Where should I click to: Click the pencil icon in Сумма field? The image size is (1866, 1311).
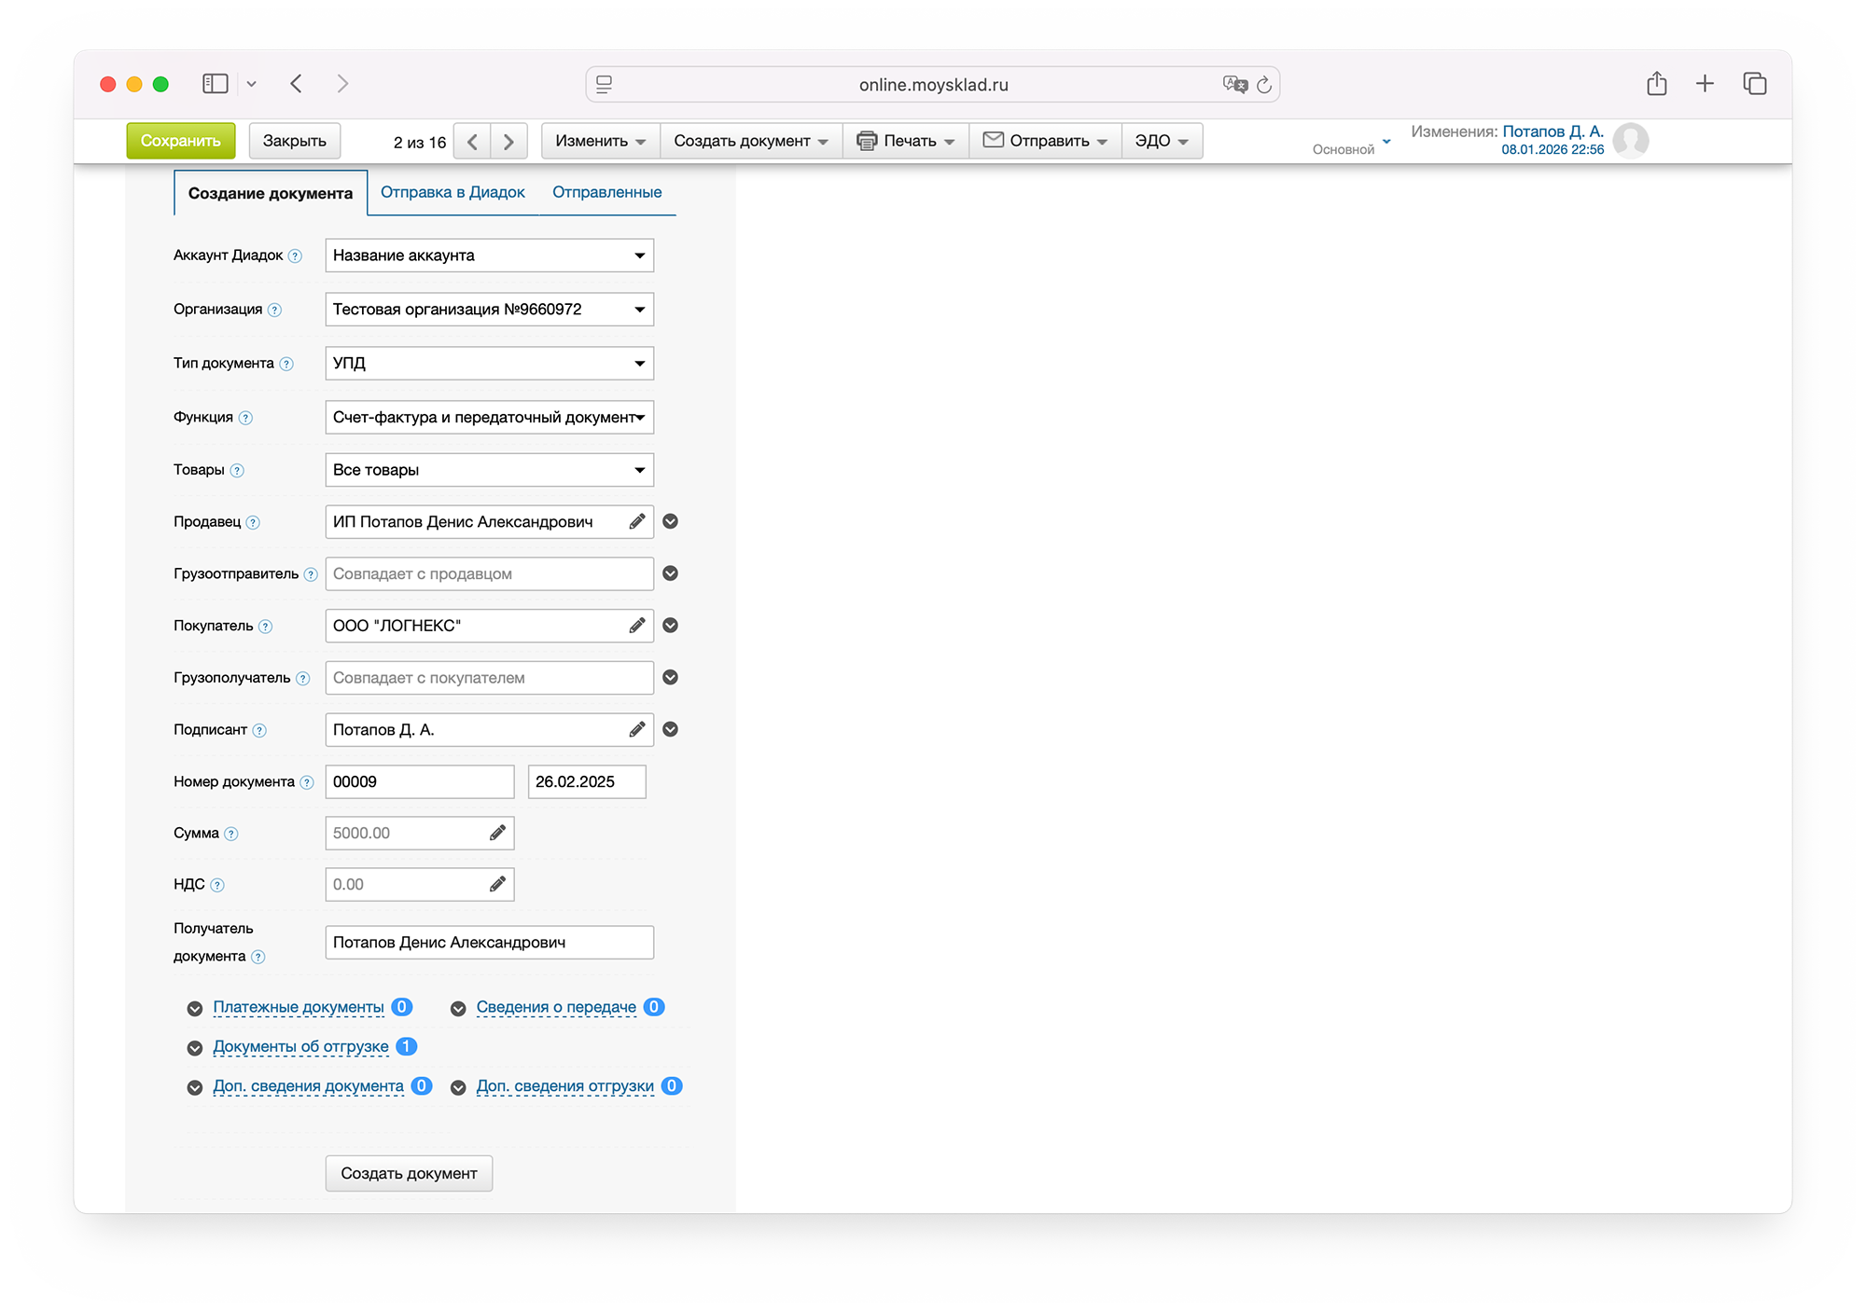tap(497, 833)
